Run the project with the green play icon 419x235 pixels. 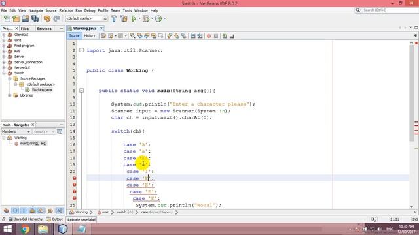pos(134,19)
